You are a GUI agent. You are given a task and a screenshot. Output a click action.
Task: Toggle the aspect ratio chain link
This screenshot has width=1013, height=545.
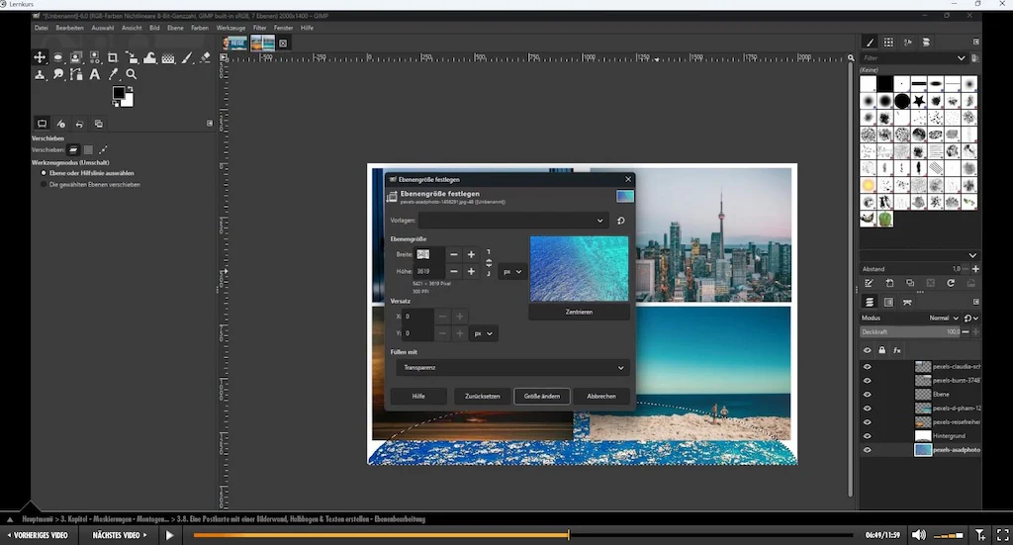click(489, 263)
